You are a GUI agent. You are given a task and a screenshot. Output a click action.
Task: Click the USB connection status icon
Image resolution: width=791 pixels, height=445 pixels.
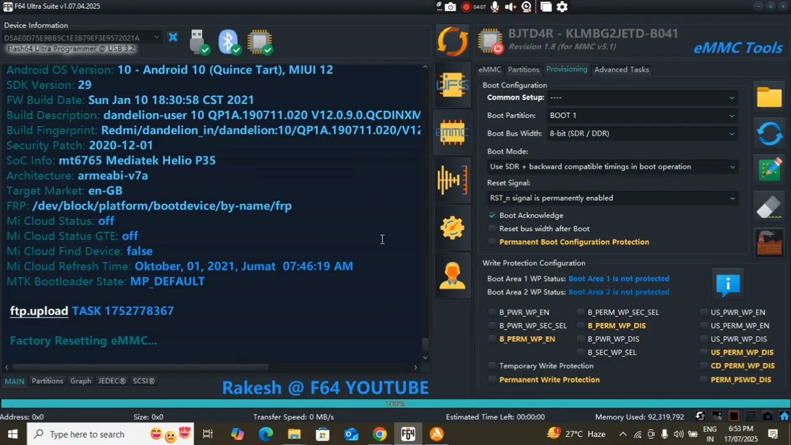198,42
